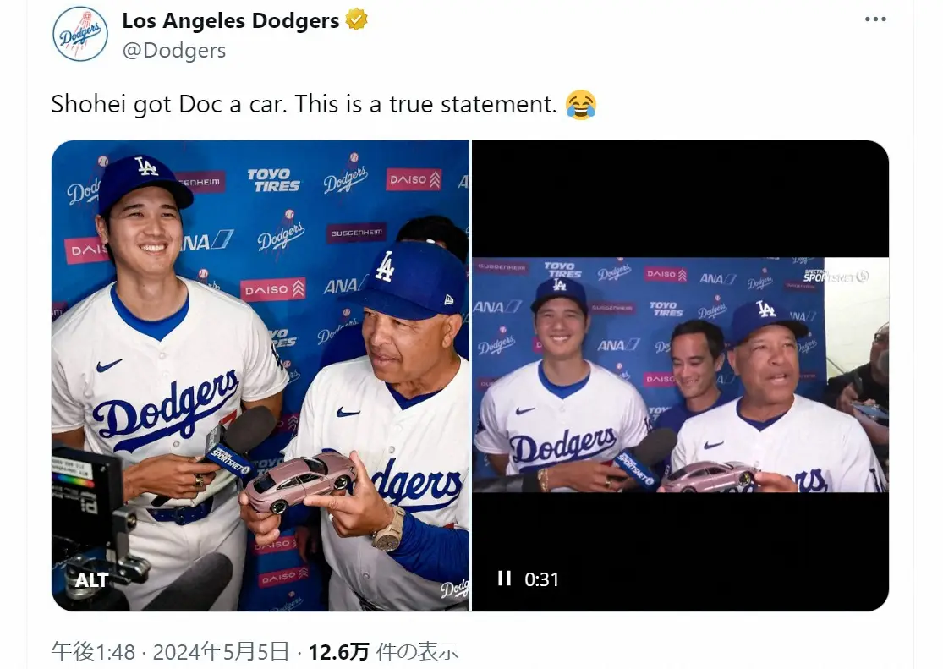
Task: Click the @Dodgers handle
Action: click(174, 51)
